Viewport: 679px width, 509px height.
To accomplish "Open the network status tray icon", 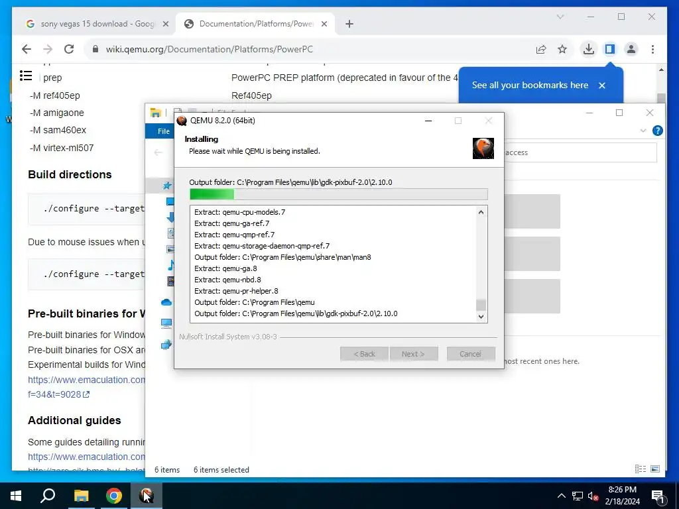I will pyautogui.click(x=578, y=496).
